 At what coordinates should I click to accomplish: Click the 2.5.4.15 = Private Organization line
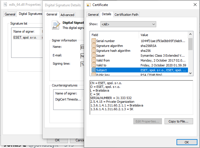tap(112, 102)
